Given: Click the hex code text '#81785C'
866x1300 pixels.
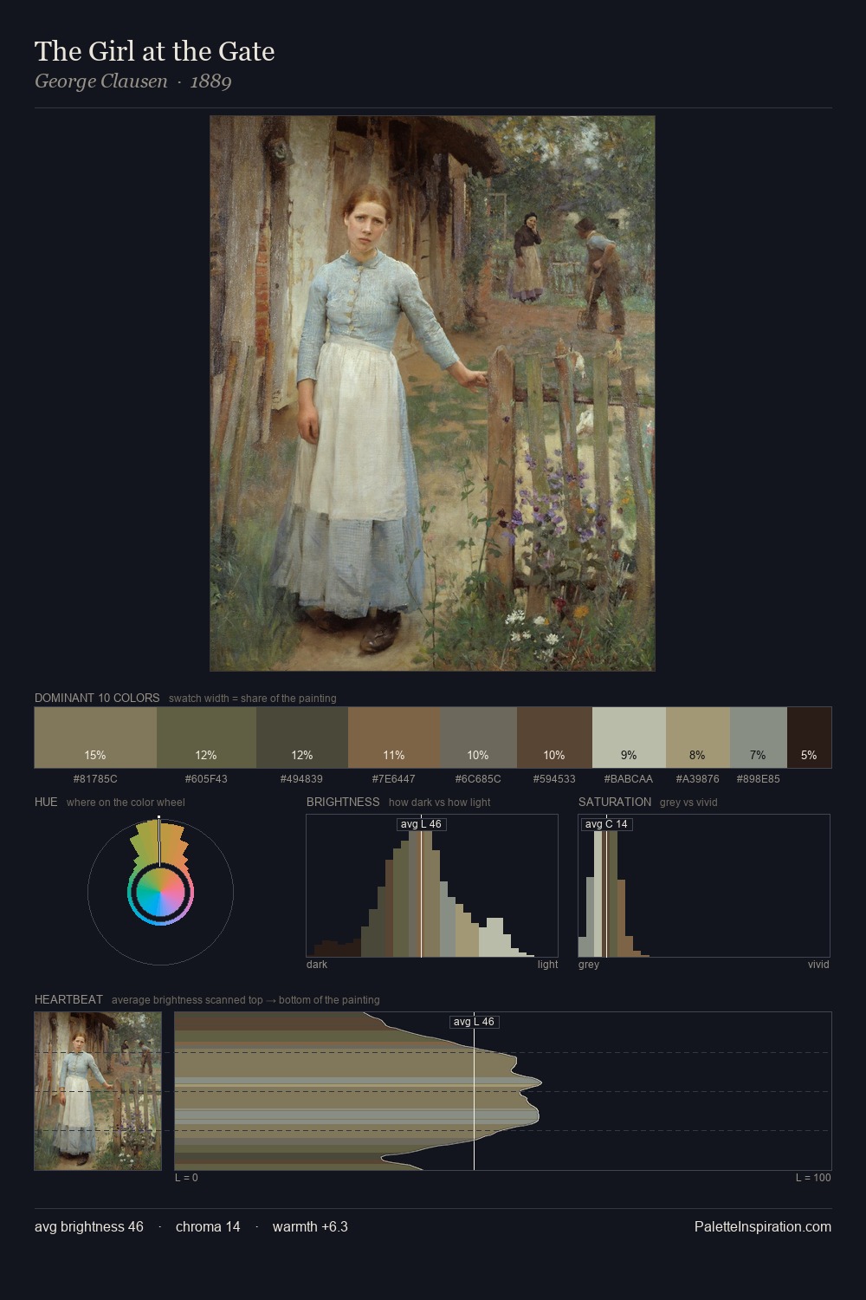Looking at the screenshot, I should pyautogui.click(x=95, y=779).
